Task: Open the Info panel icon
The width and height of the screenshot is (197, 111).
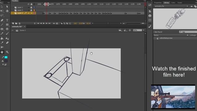Action: (x=150, y=16)
